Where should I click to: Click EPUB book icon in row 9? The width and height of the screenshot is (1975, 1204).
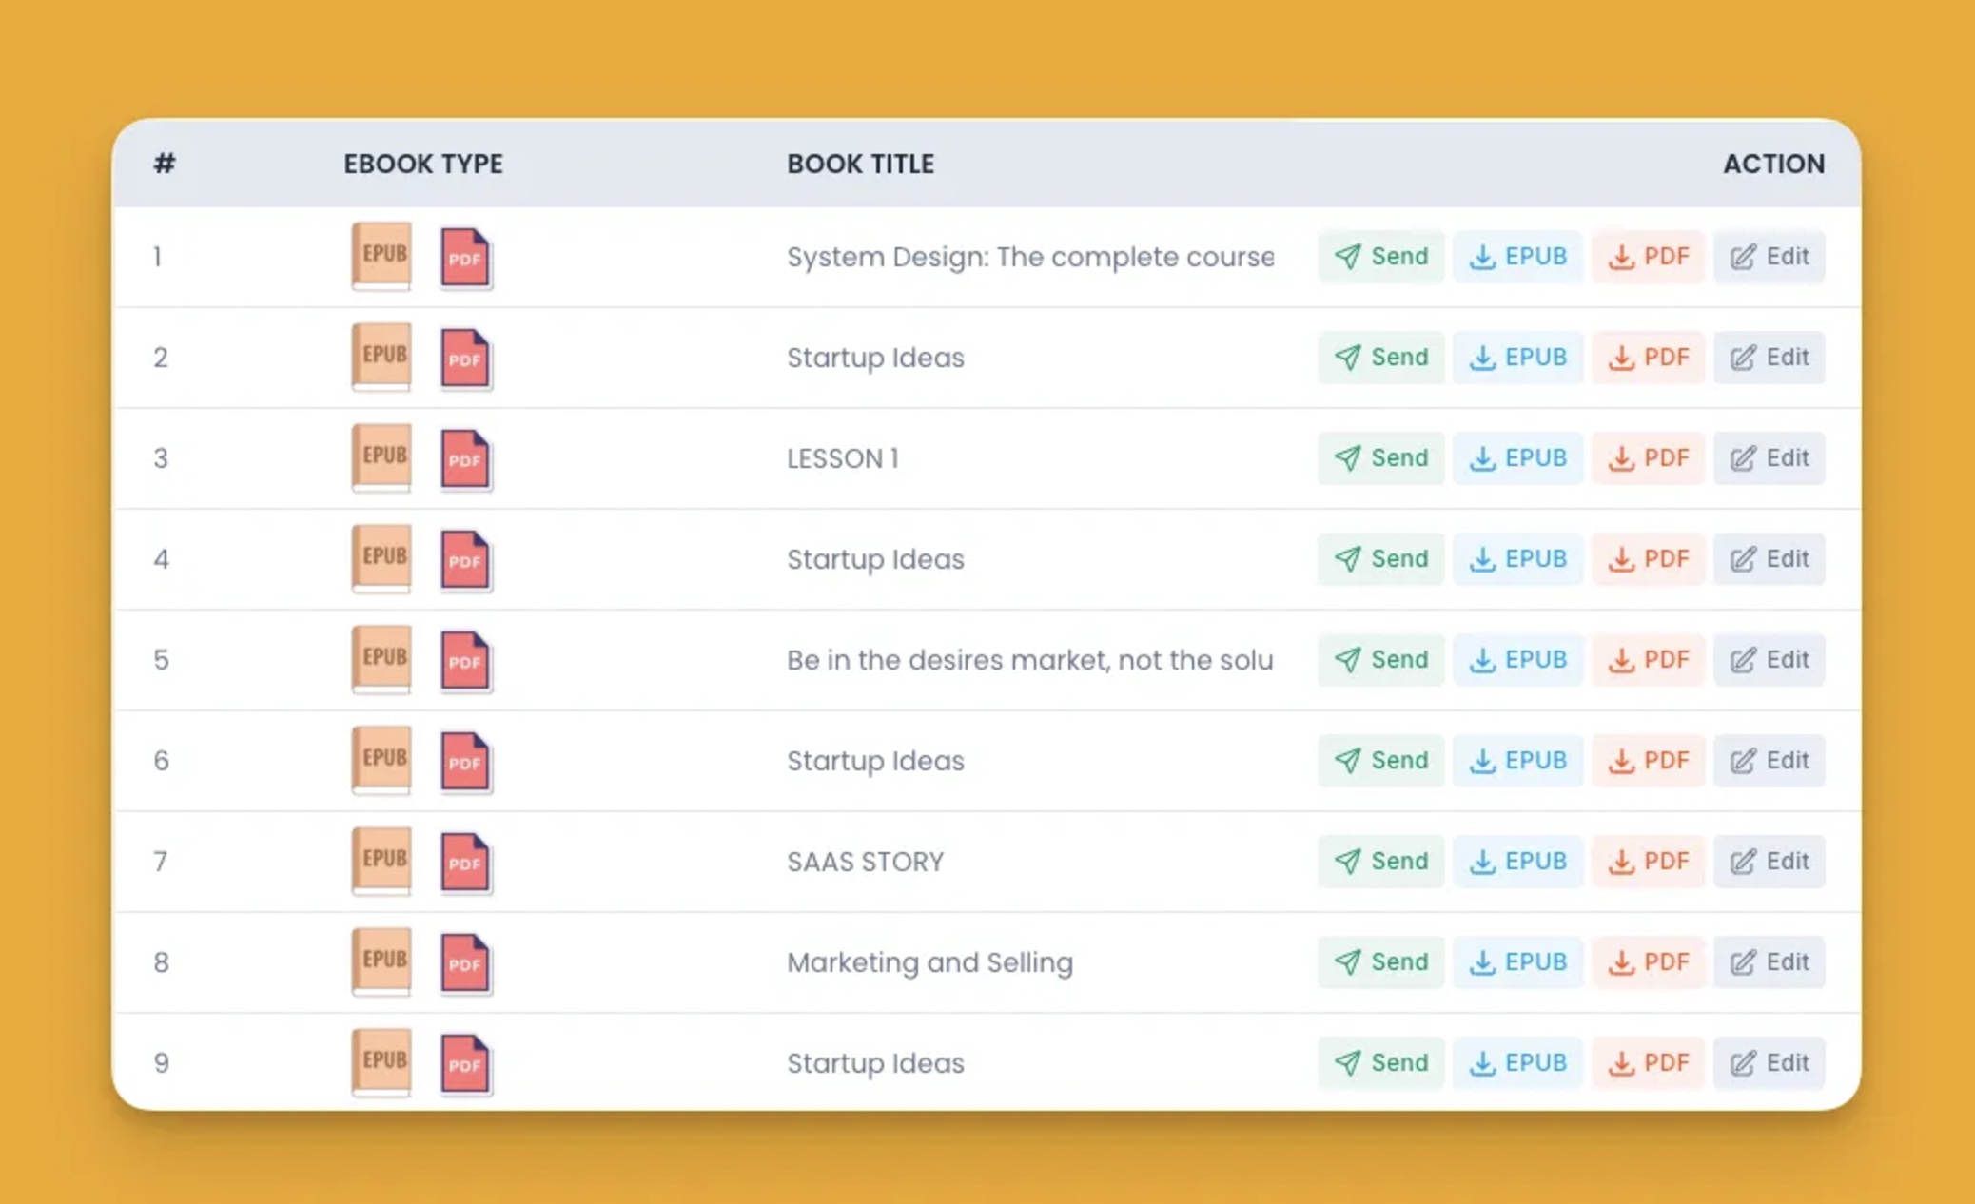381,1062
